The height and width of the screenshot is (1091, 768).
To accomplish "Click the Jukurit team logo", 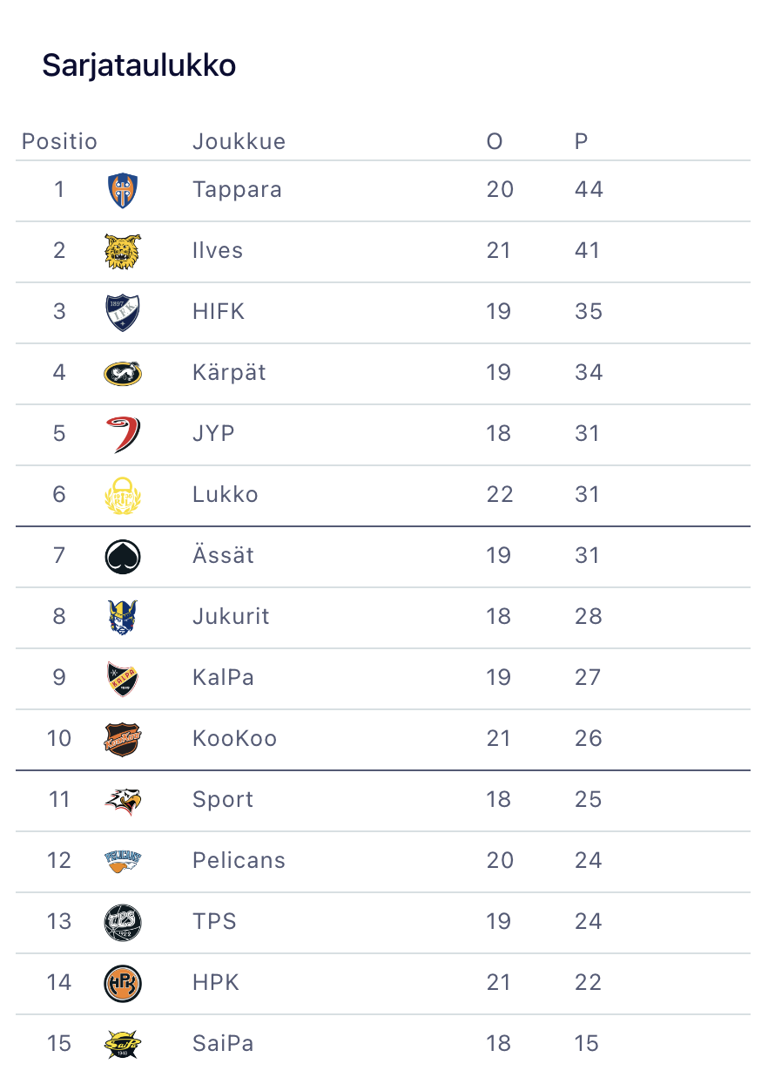I will (122, 617).
